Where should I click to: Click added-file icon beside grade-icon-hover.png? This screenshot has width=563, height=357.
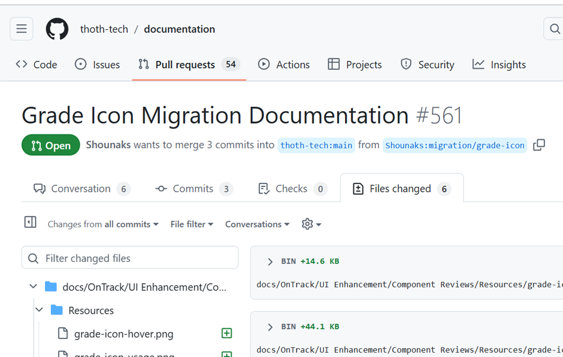(x=226, y=334)
